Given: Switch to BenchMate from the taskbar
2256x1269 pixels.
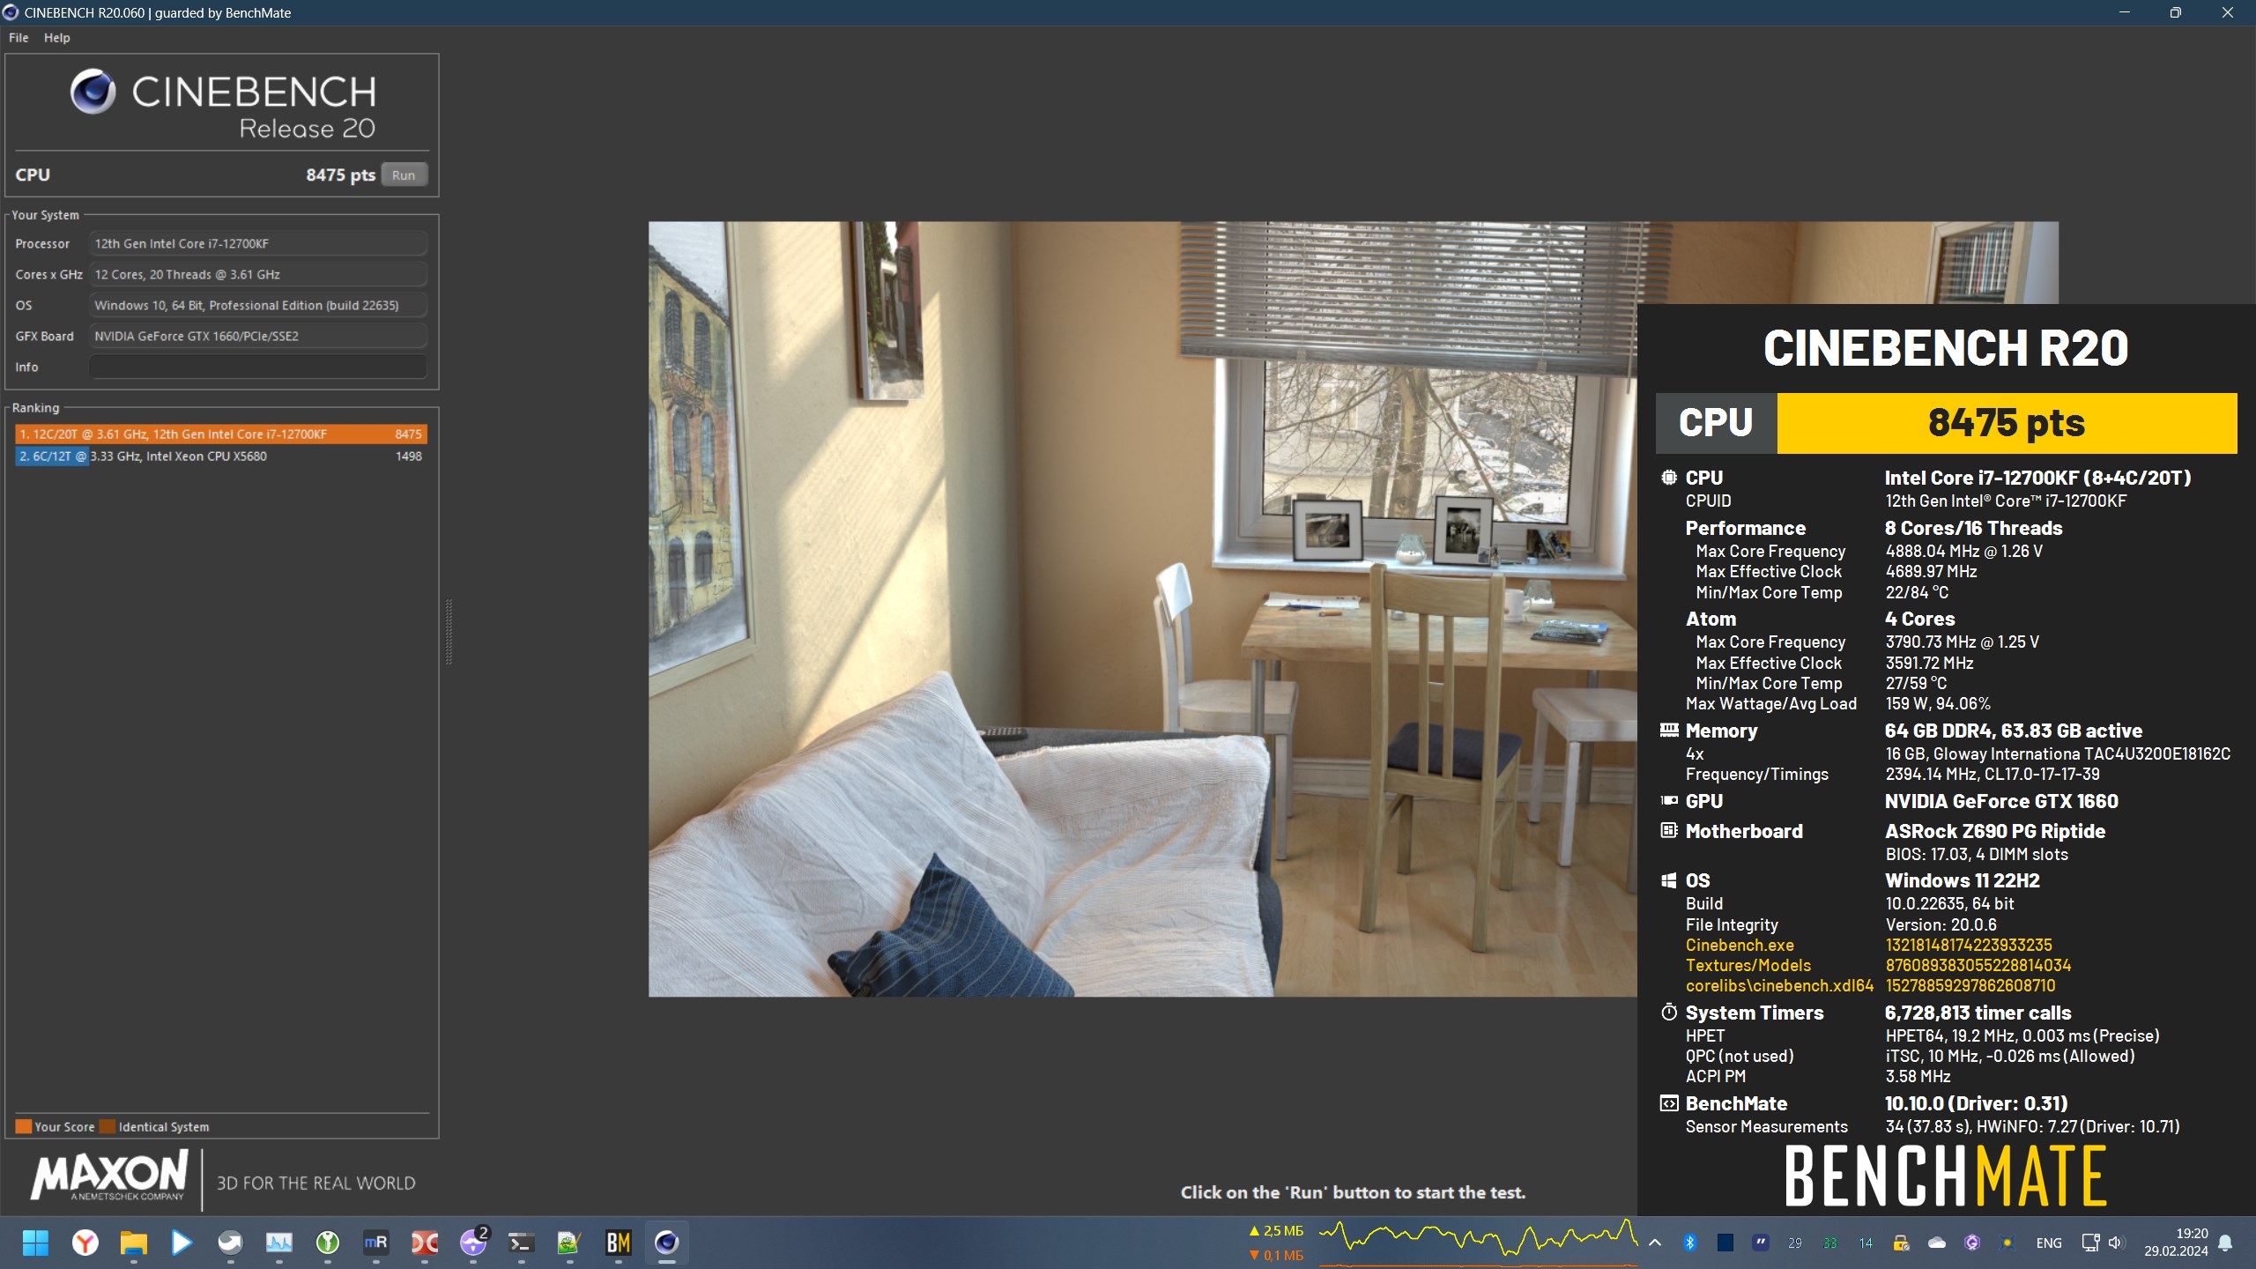Looking at the screenshot, I should pos(618,1243).
